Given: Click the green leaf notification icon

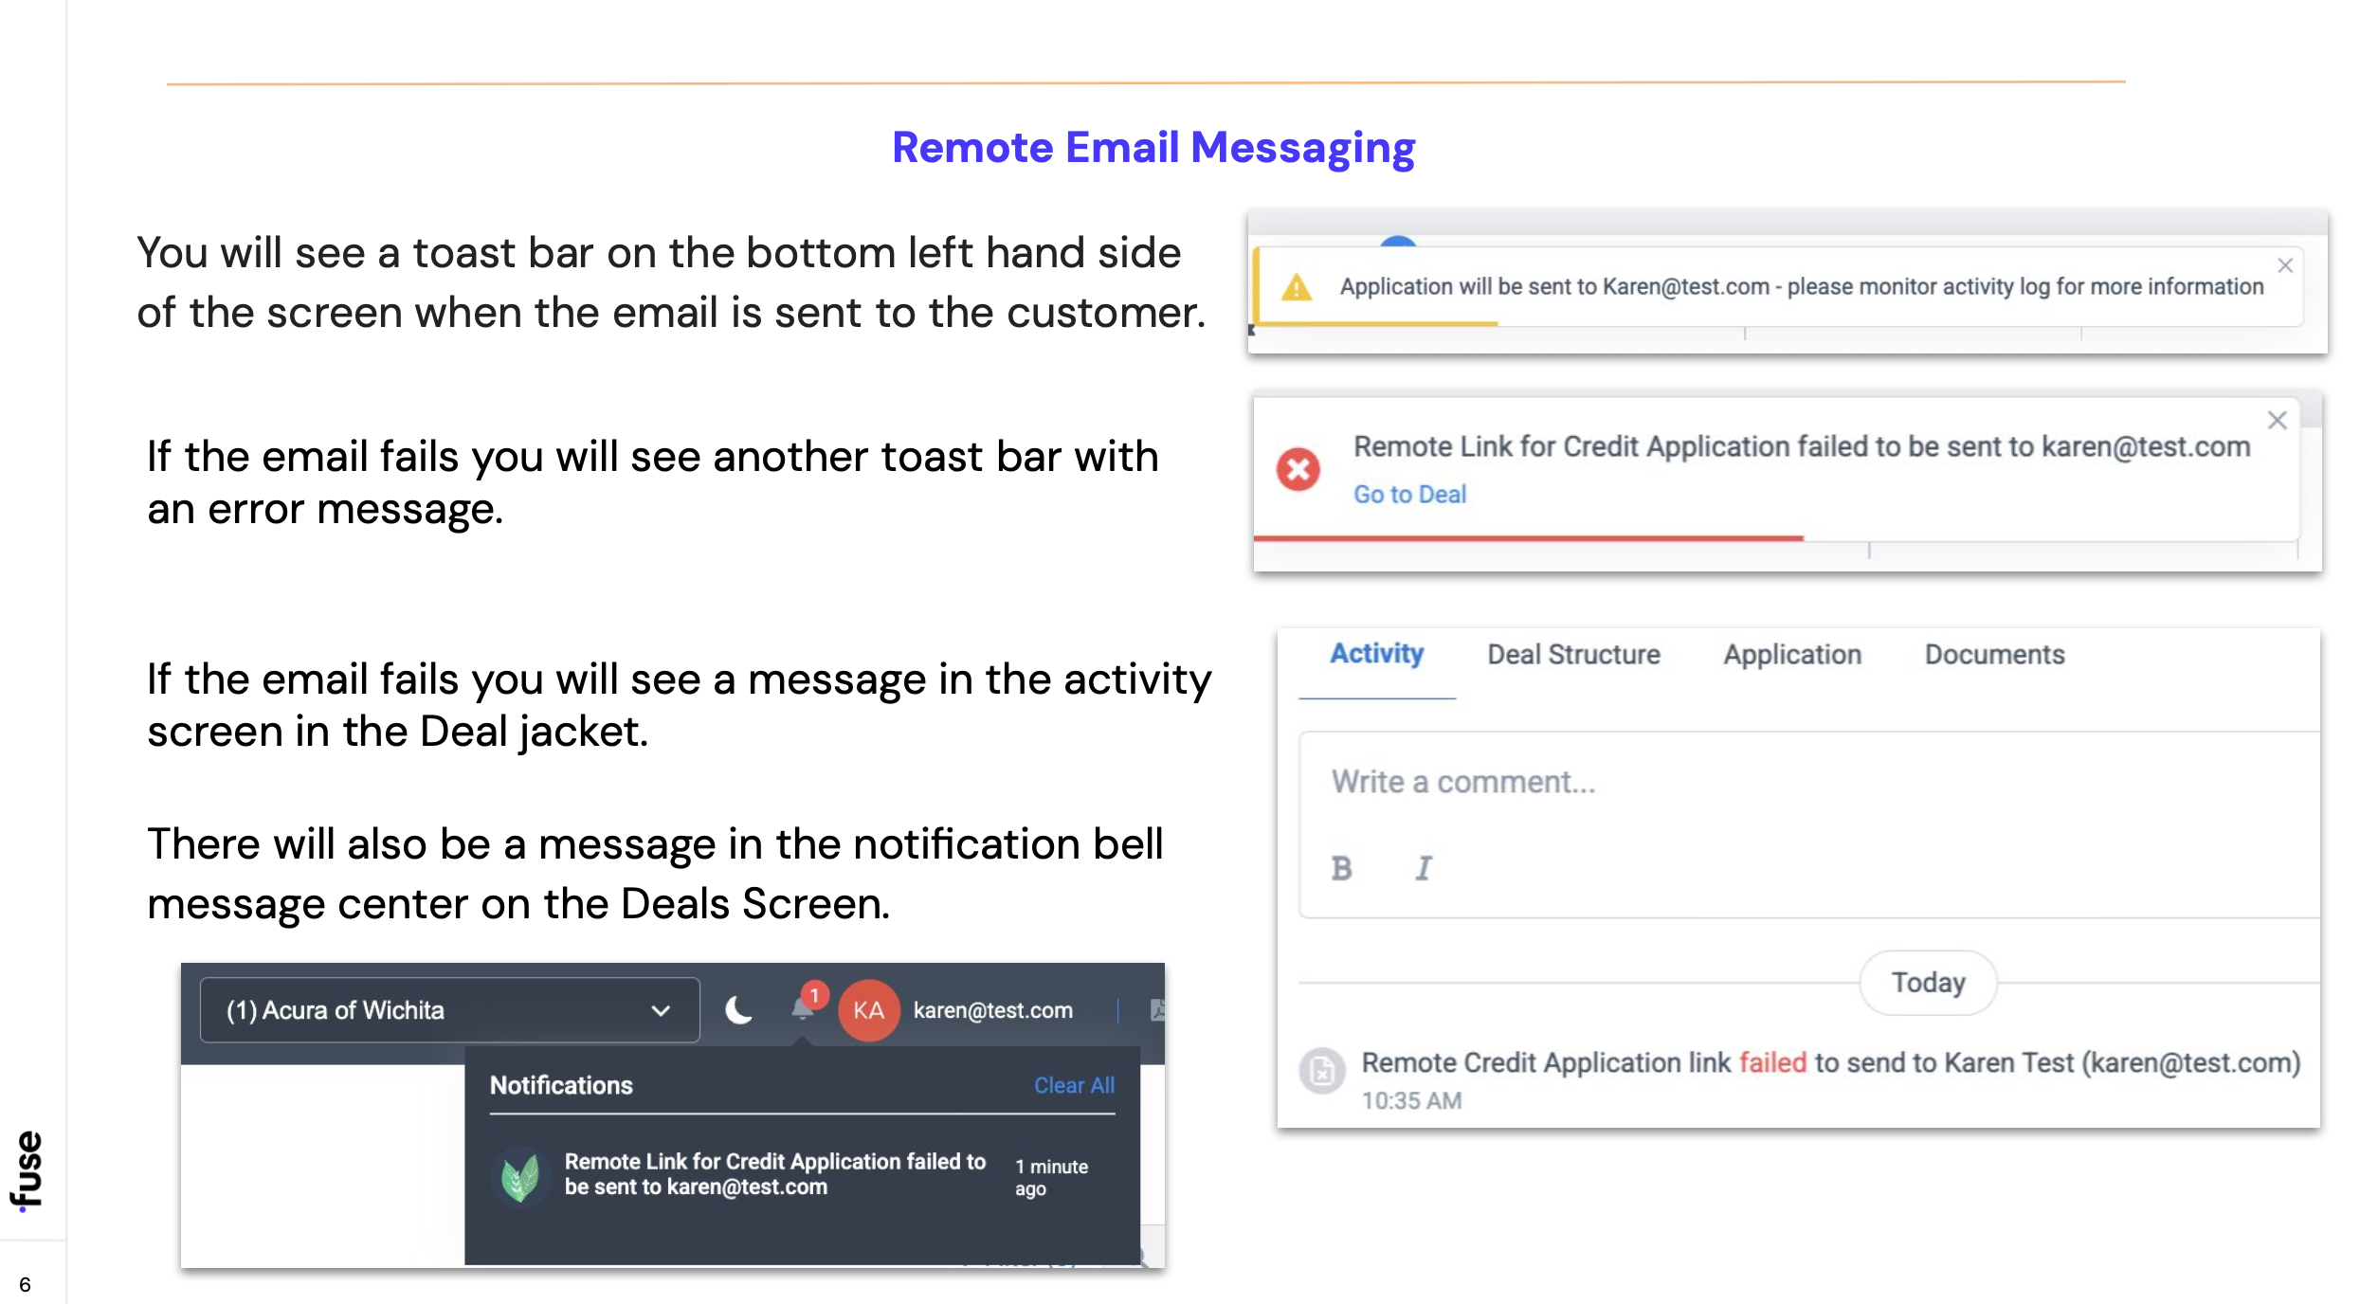Looking at the screenshot, I should tap(520, 1176).
